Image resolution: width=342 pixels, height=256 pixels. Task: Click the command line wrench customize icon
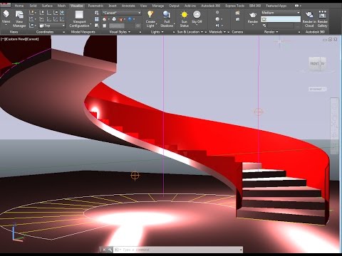[x=110, y=250]
